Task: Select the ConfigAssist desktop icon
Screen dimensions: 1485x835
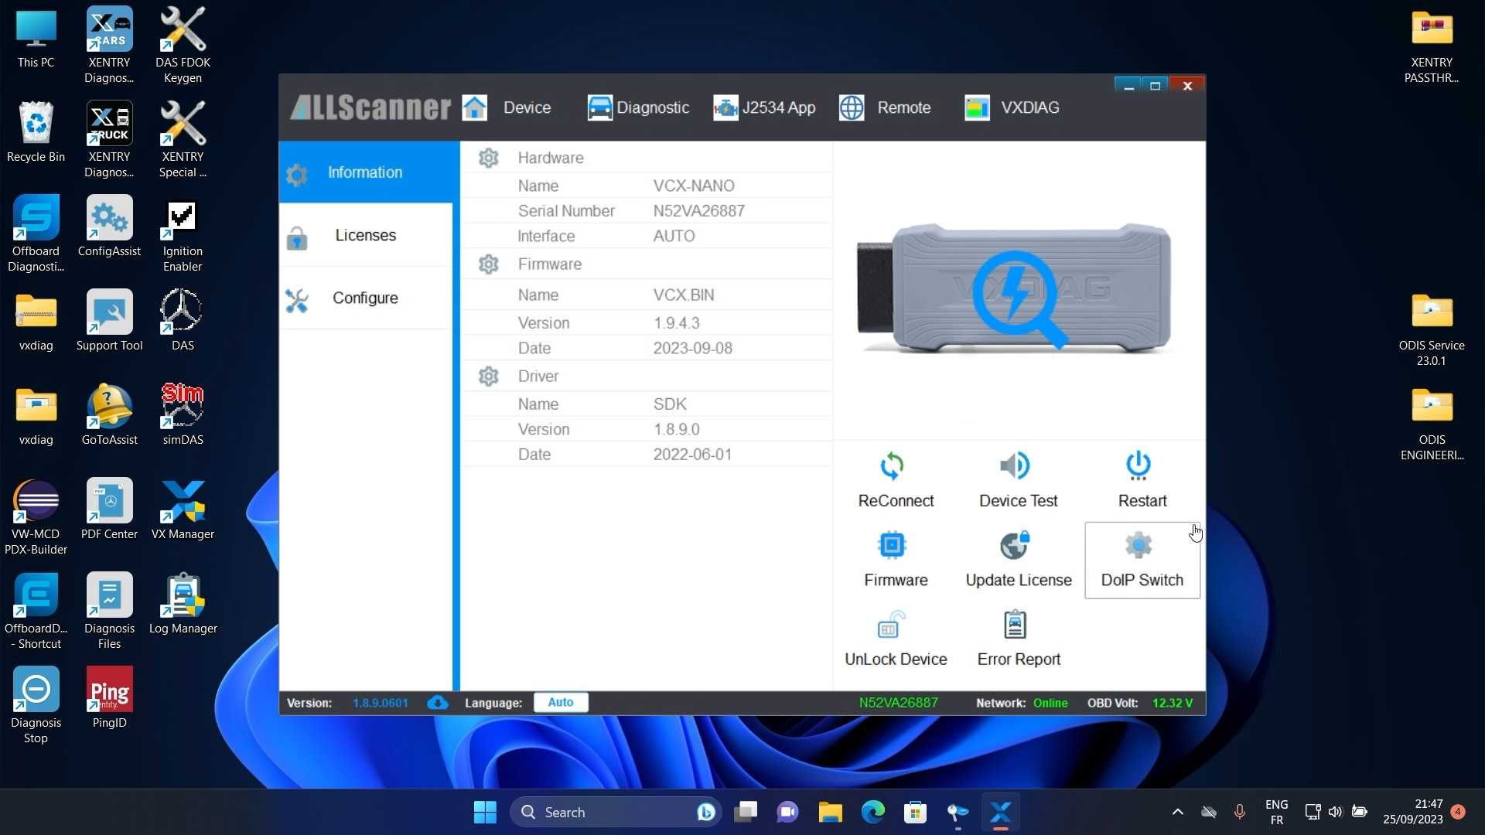Action: pos(109,227)
